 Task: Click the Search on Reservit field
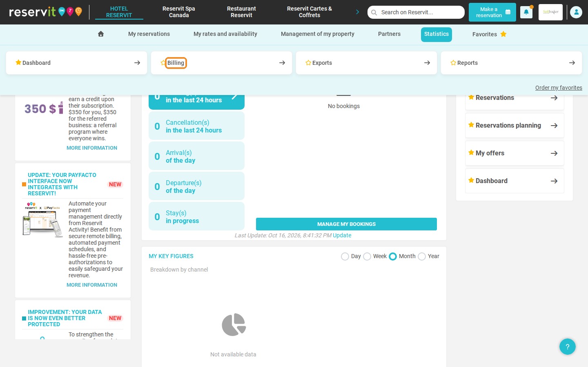coord(416,12)
